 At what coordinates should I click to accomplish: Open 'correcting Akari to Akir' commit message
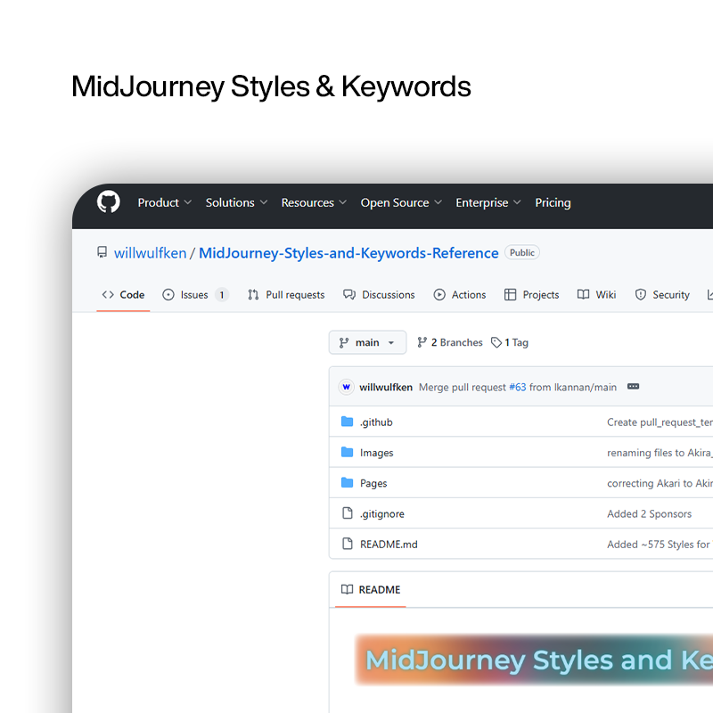tap(660, 483)
